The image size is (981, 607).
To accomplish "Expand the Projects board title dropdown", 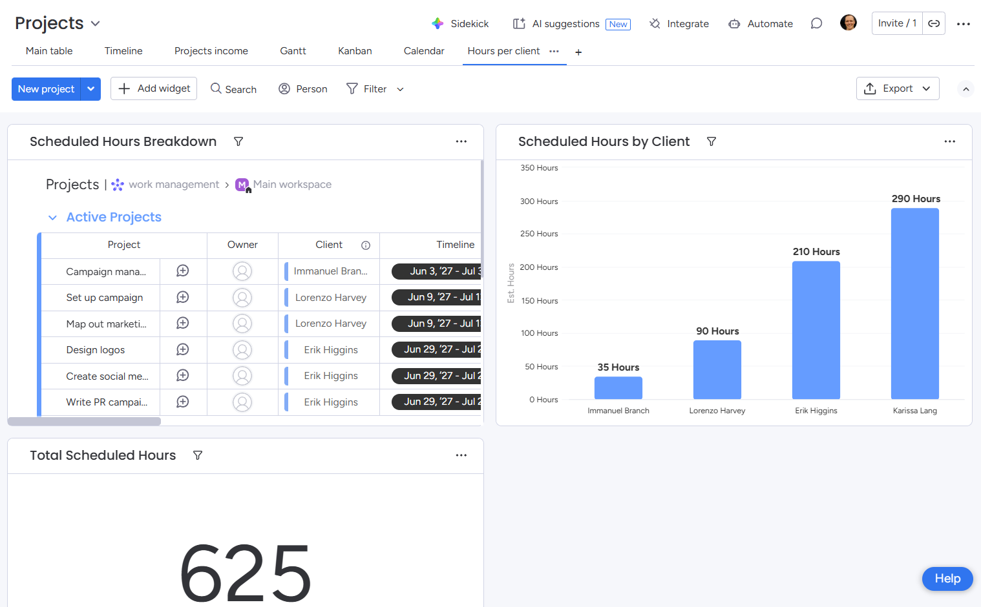I will 96,24.
